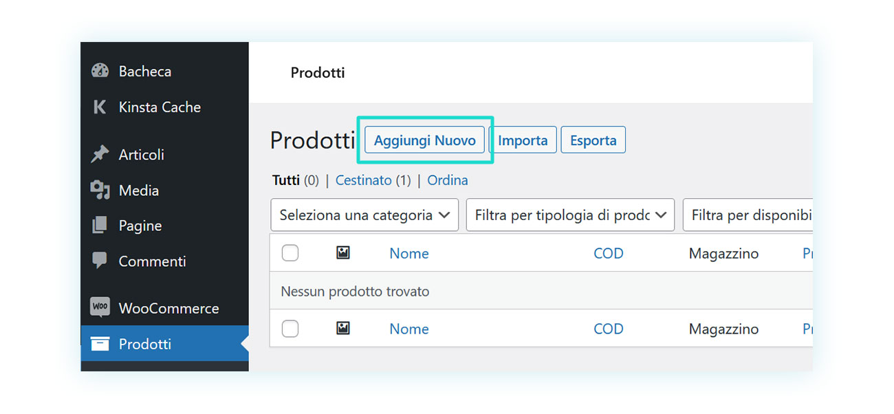Open the Filtra per disponibilità dropdown
This screenshot has width=894, height=414.
748,215
